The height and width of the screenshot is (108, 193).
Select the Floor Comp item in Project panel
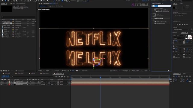click(x=7, y=22)
